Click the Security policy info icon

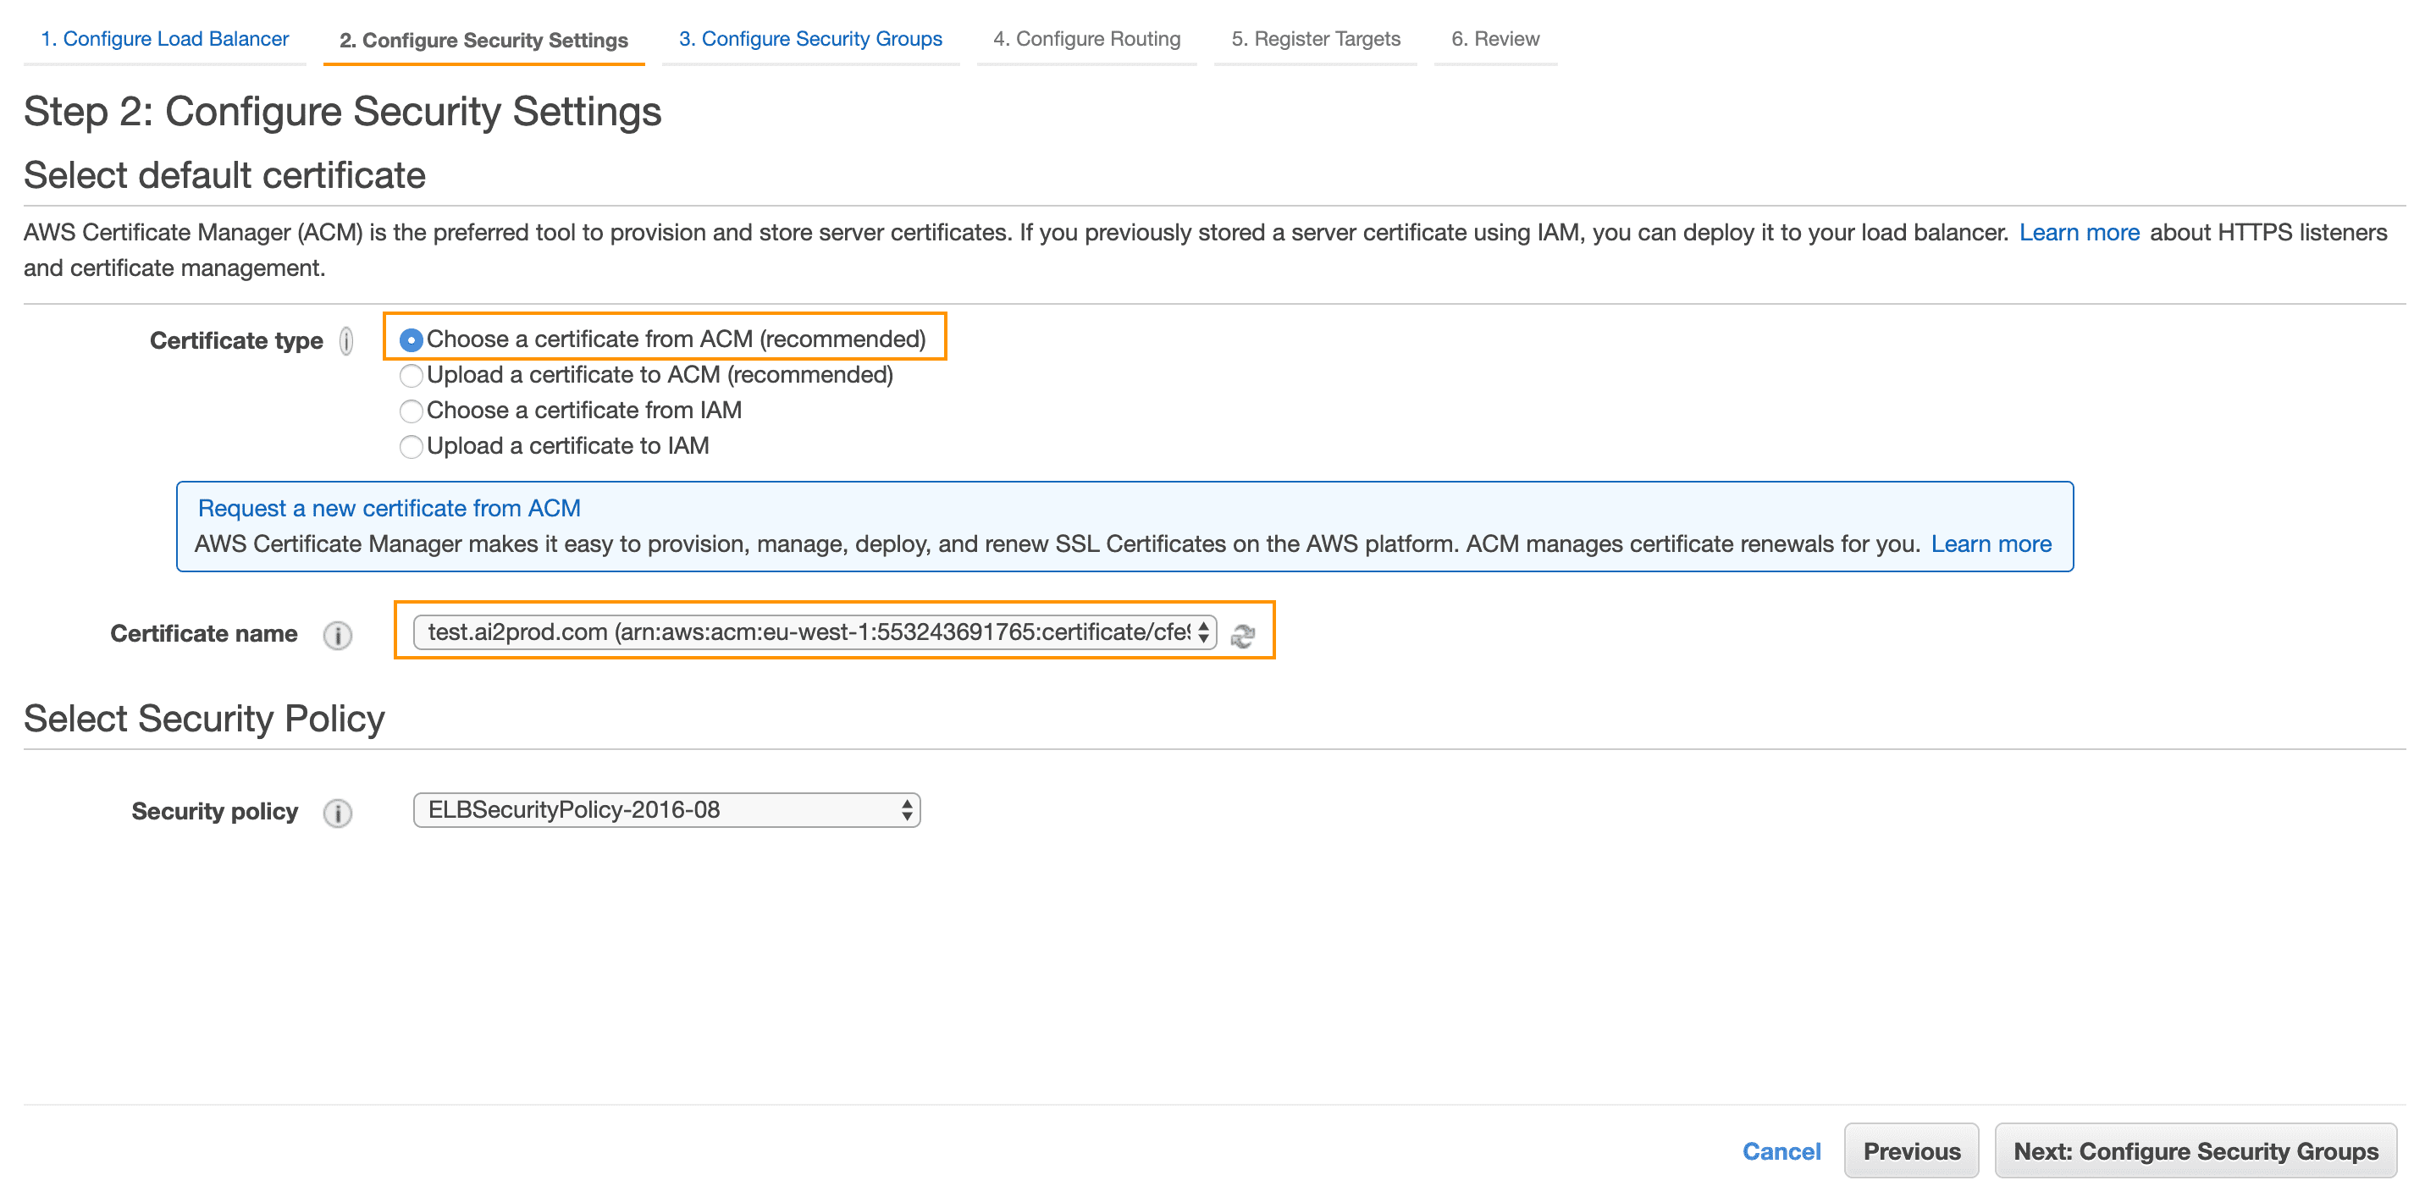point(338,813)
